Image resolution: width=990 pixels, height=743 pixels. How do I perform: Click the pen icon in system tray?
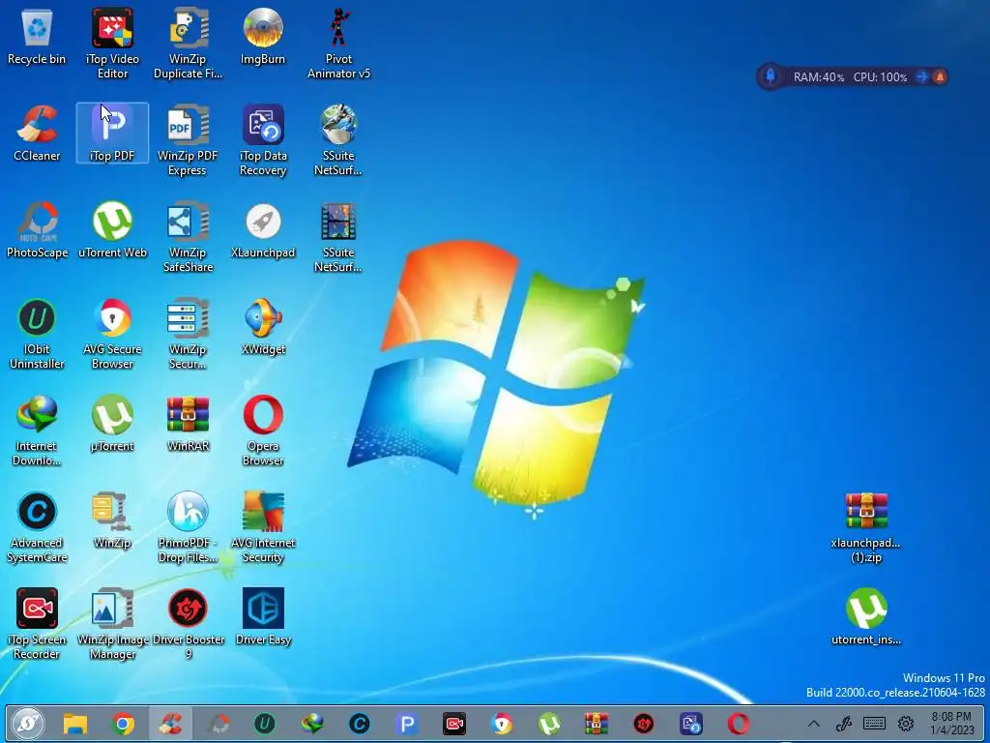[843, 724]
